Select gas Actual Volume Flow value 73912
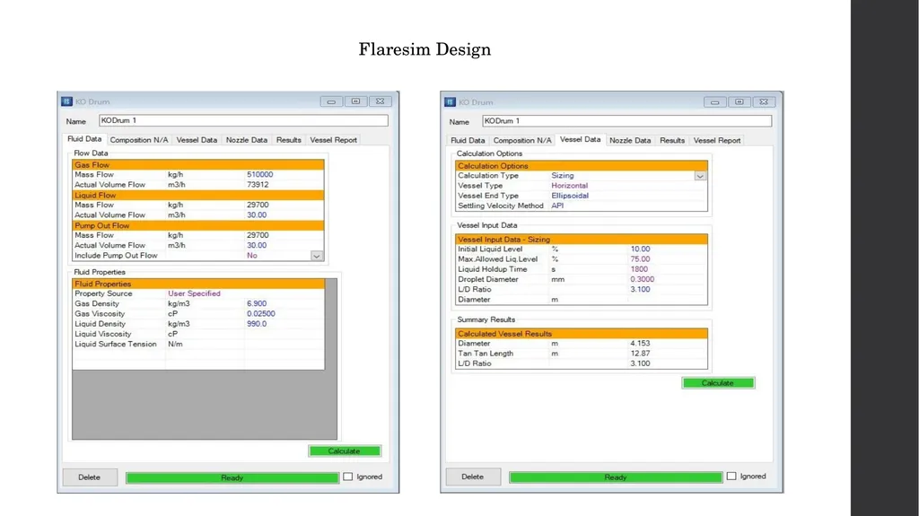919x516 pixels. [x=258, y=185]
